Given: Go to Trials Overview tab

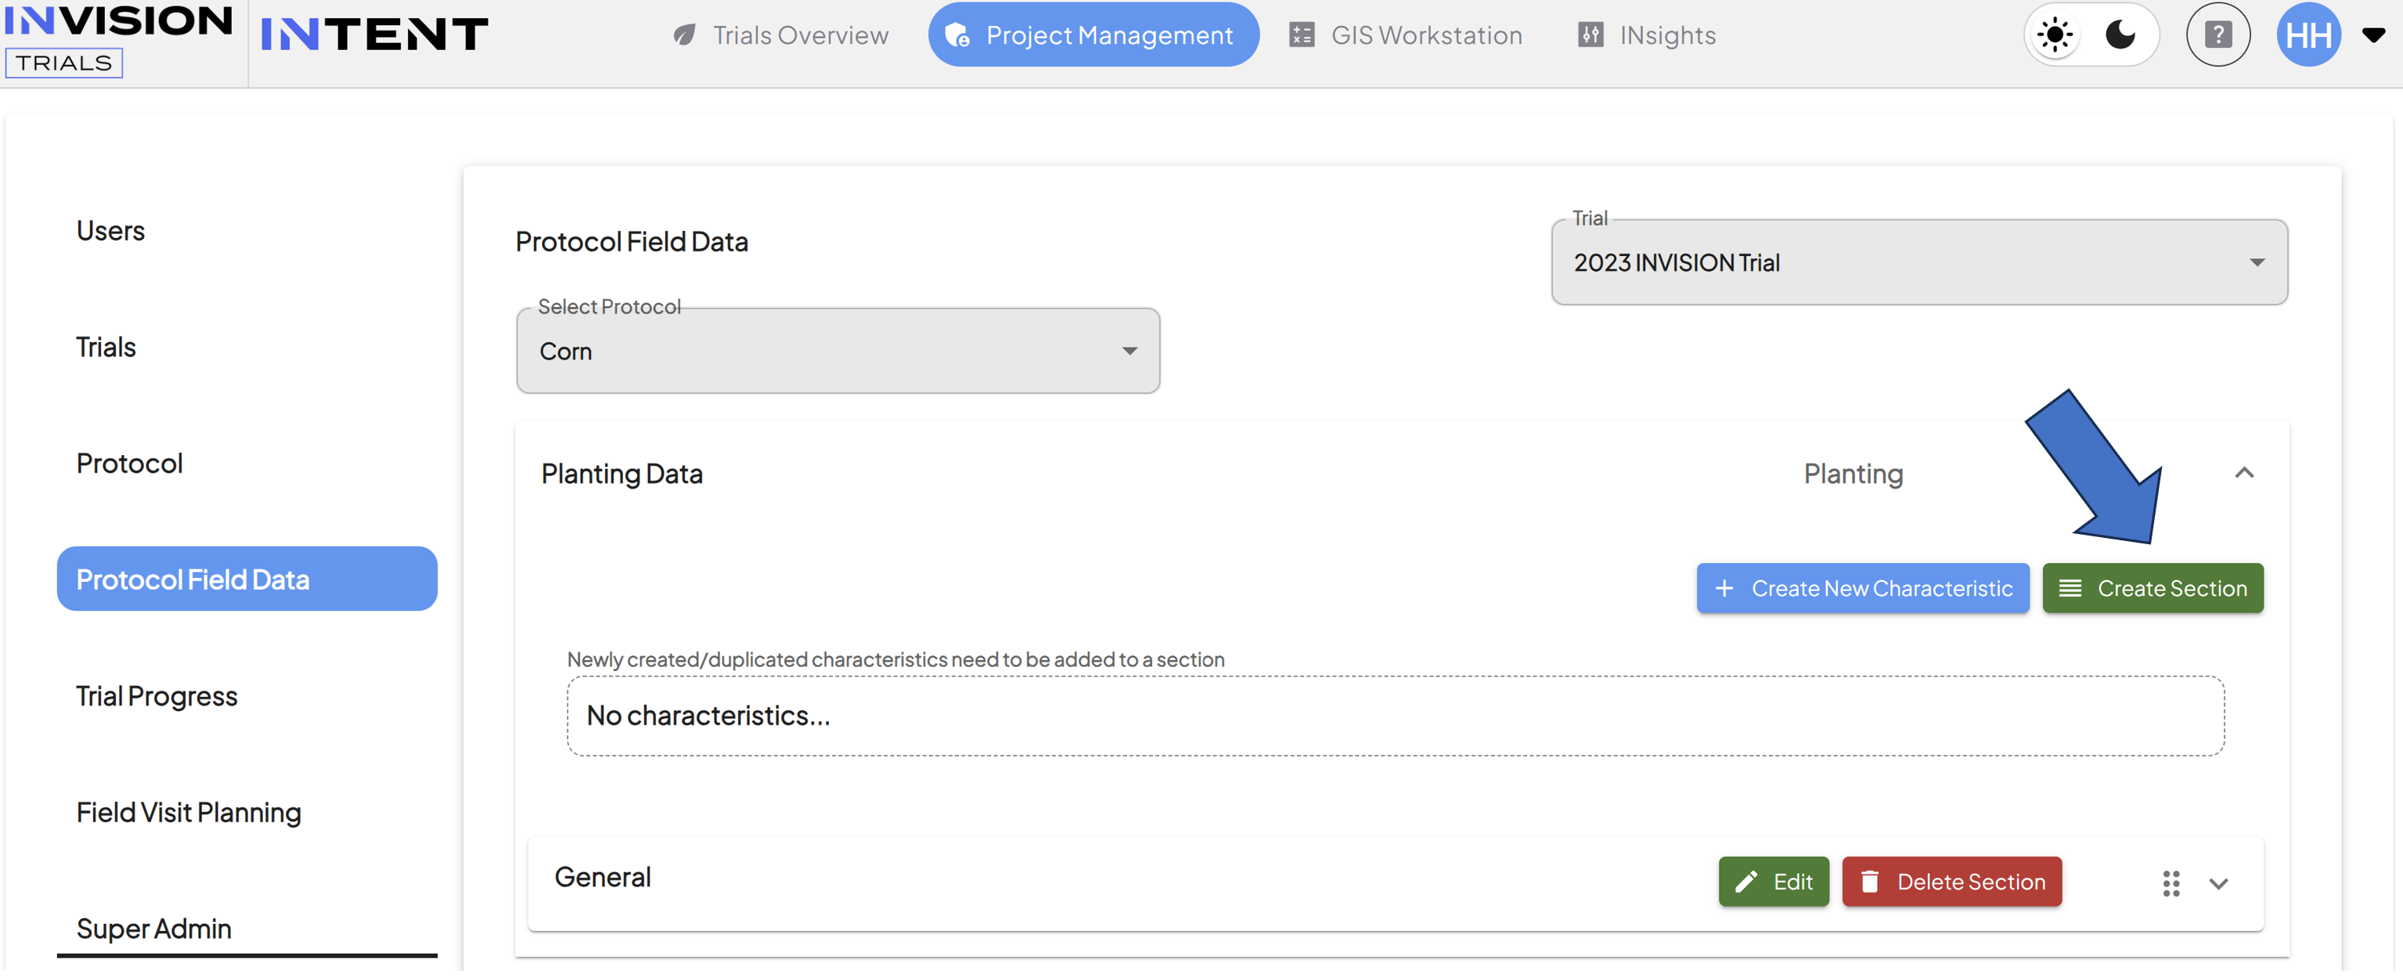Looking at the screenshot, I should [x=780, y=35].
